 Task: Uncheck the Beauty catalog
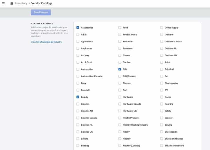[78, 97]
